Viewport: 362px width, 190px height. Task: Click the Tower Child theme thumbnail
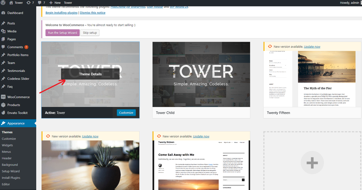coord(201,74)
